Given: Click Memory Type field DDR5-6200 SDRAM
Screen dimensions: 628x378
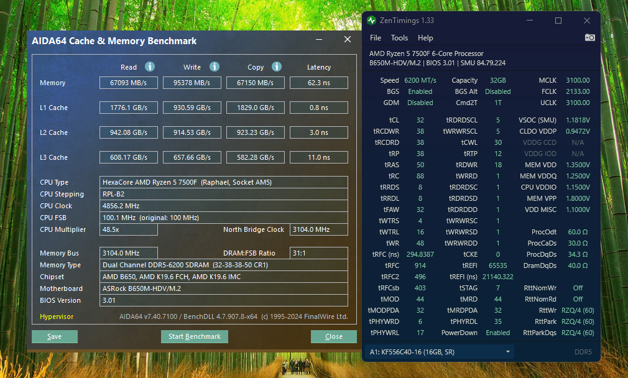Looking at the screenshot, I should click(x=223, y=265).
